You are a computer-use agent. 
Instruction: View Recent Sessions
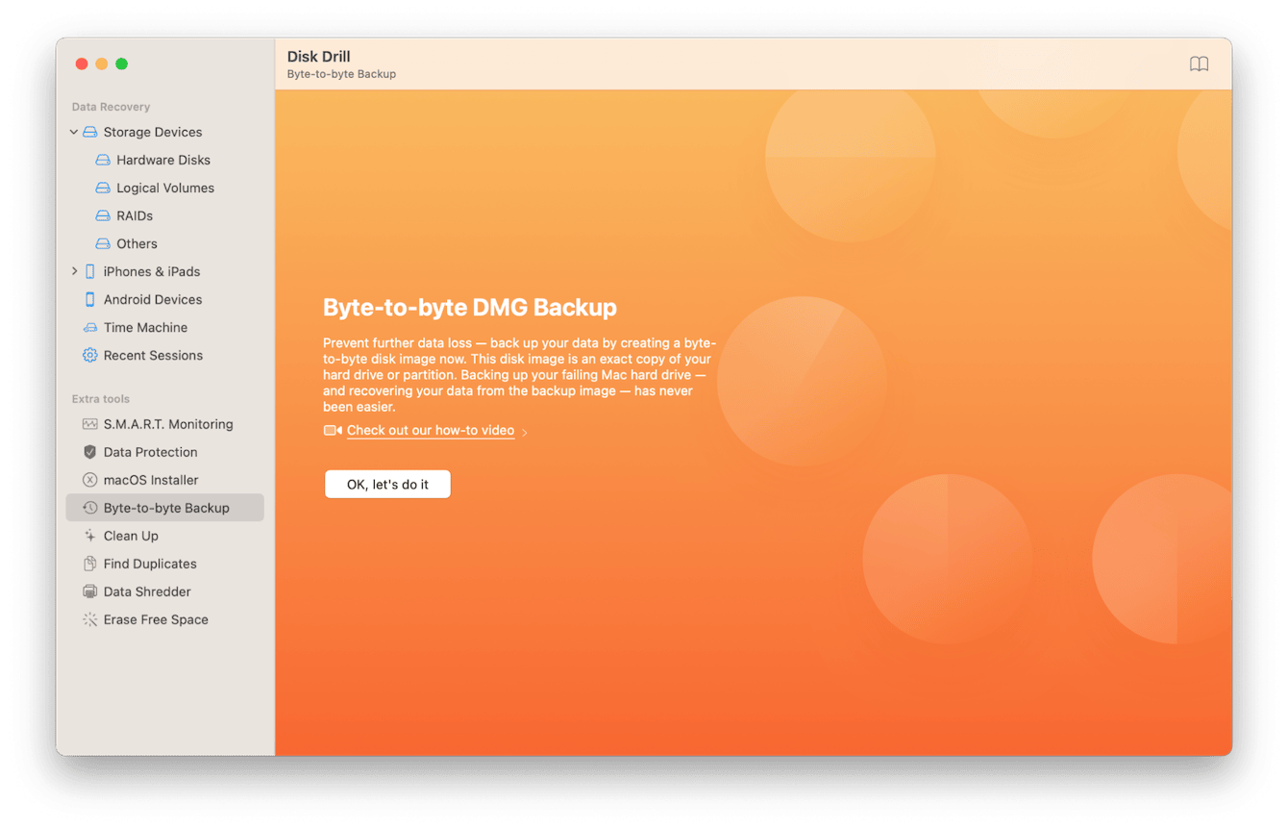(x=154, y=355)
